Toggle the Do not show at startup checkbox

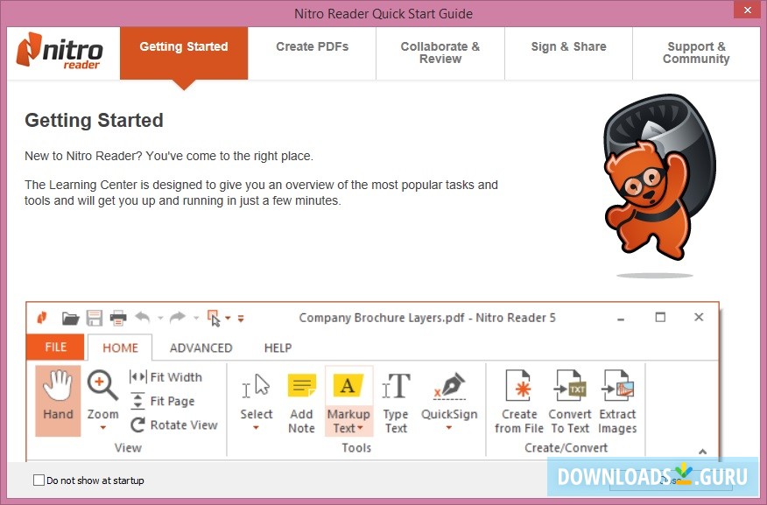(x=37, y=480)
